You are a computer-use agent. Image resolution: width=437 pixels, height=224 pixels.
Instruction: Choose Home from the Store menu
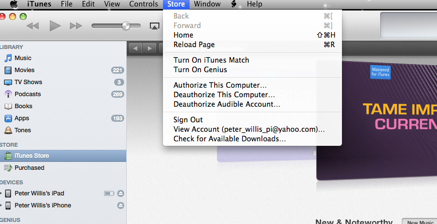point(252,35)
